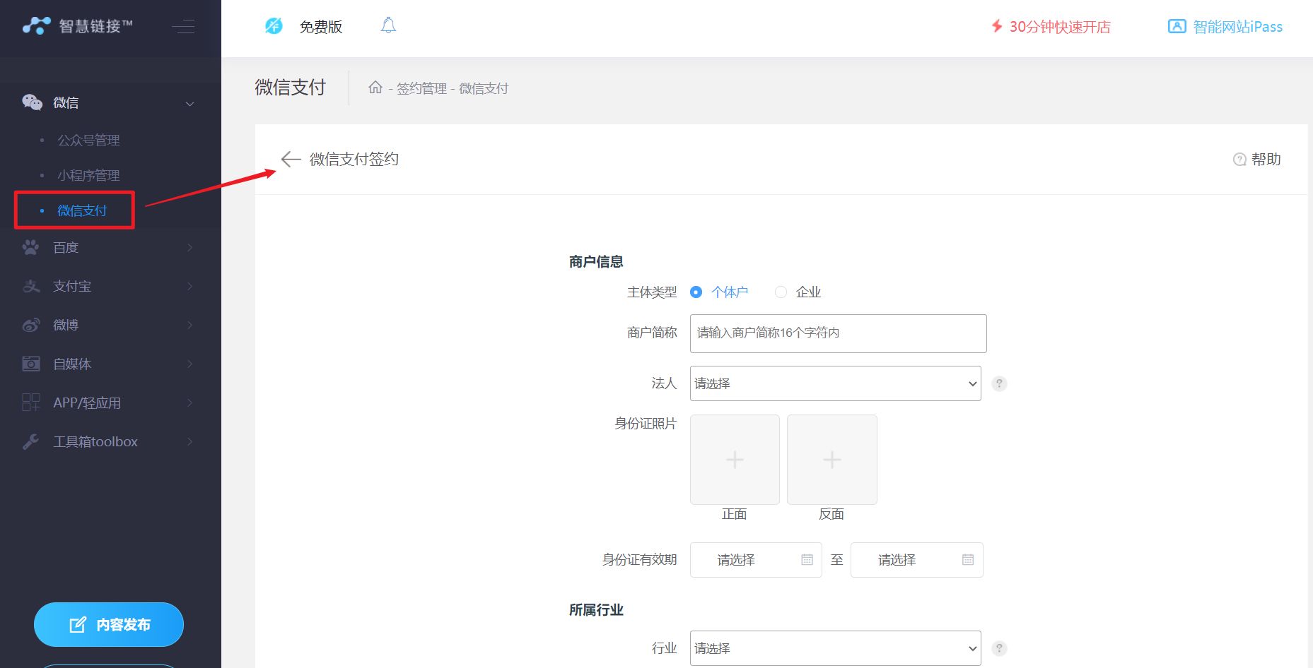
Task: Click the calendar icon in start date field
Action: (807, 559)
